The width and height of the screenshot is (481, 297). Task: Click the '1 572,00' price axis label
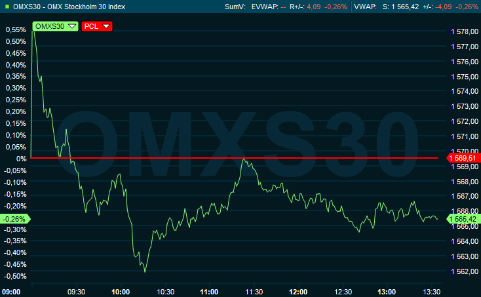coord(465,121)
